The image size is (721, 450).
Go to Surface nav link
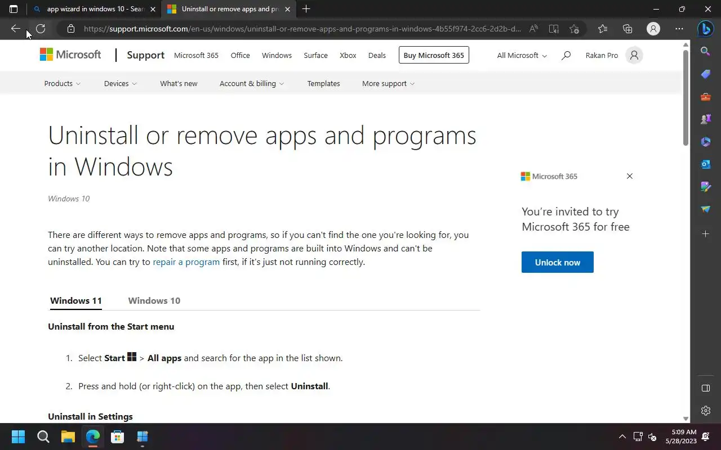[x=315, y=55]
